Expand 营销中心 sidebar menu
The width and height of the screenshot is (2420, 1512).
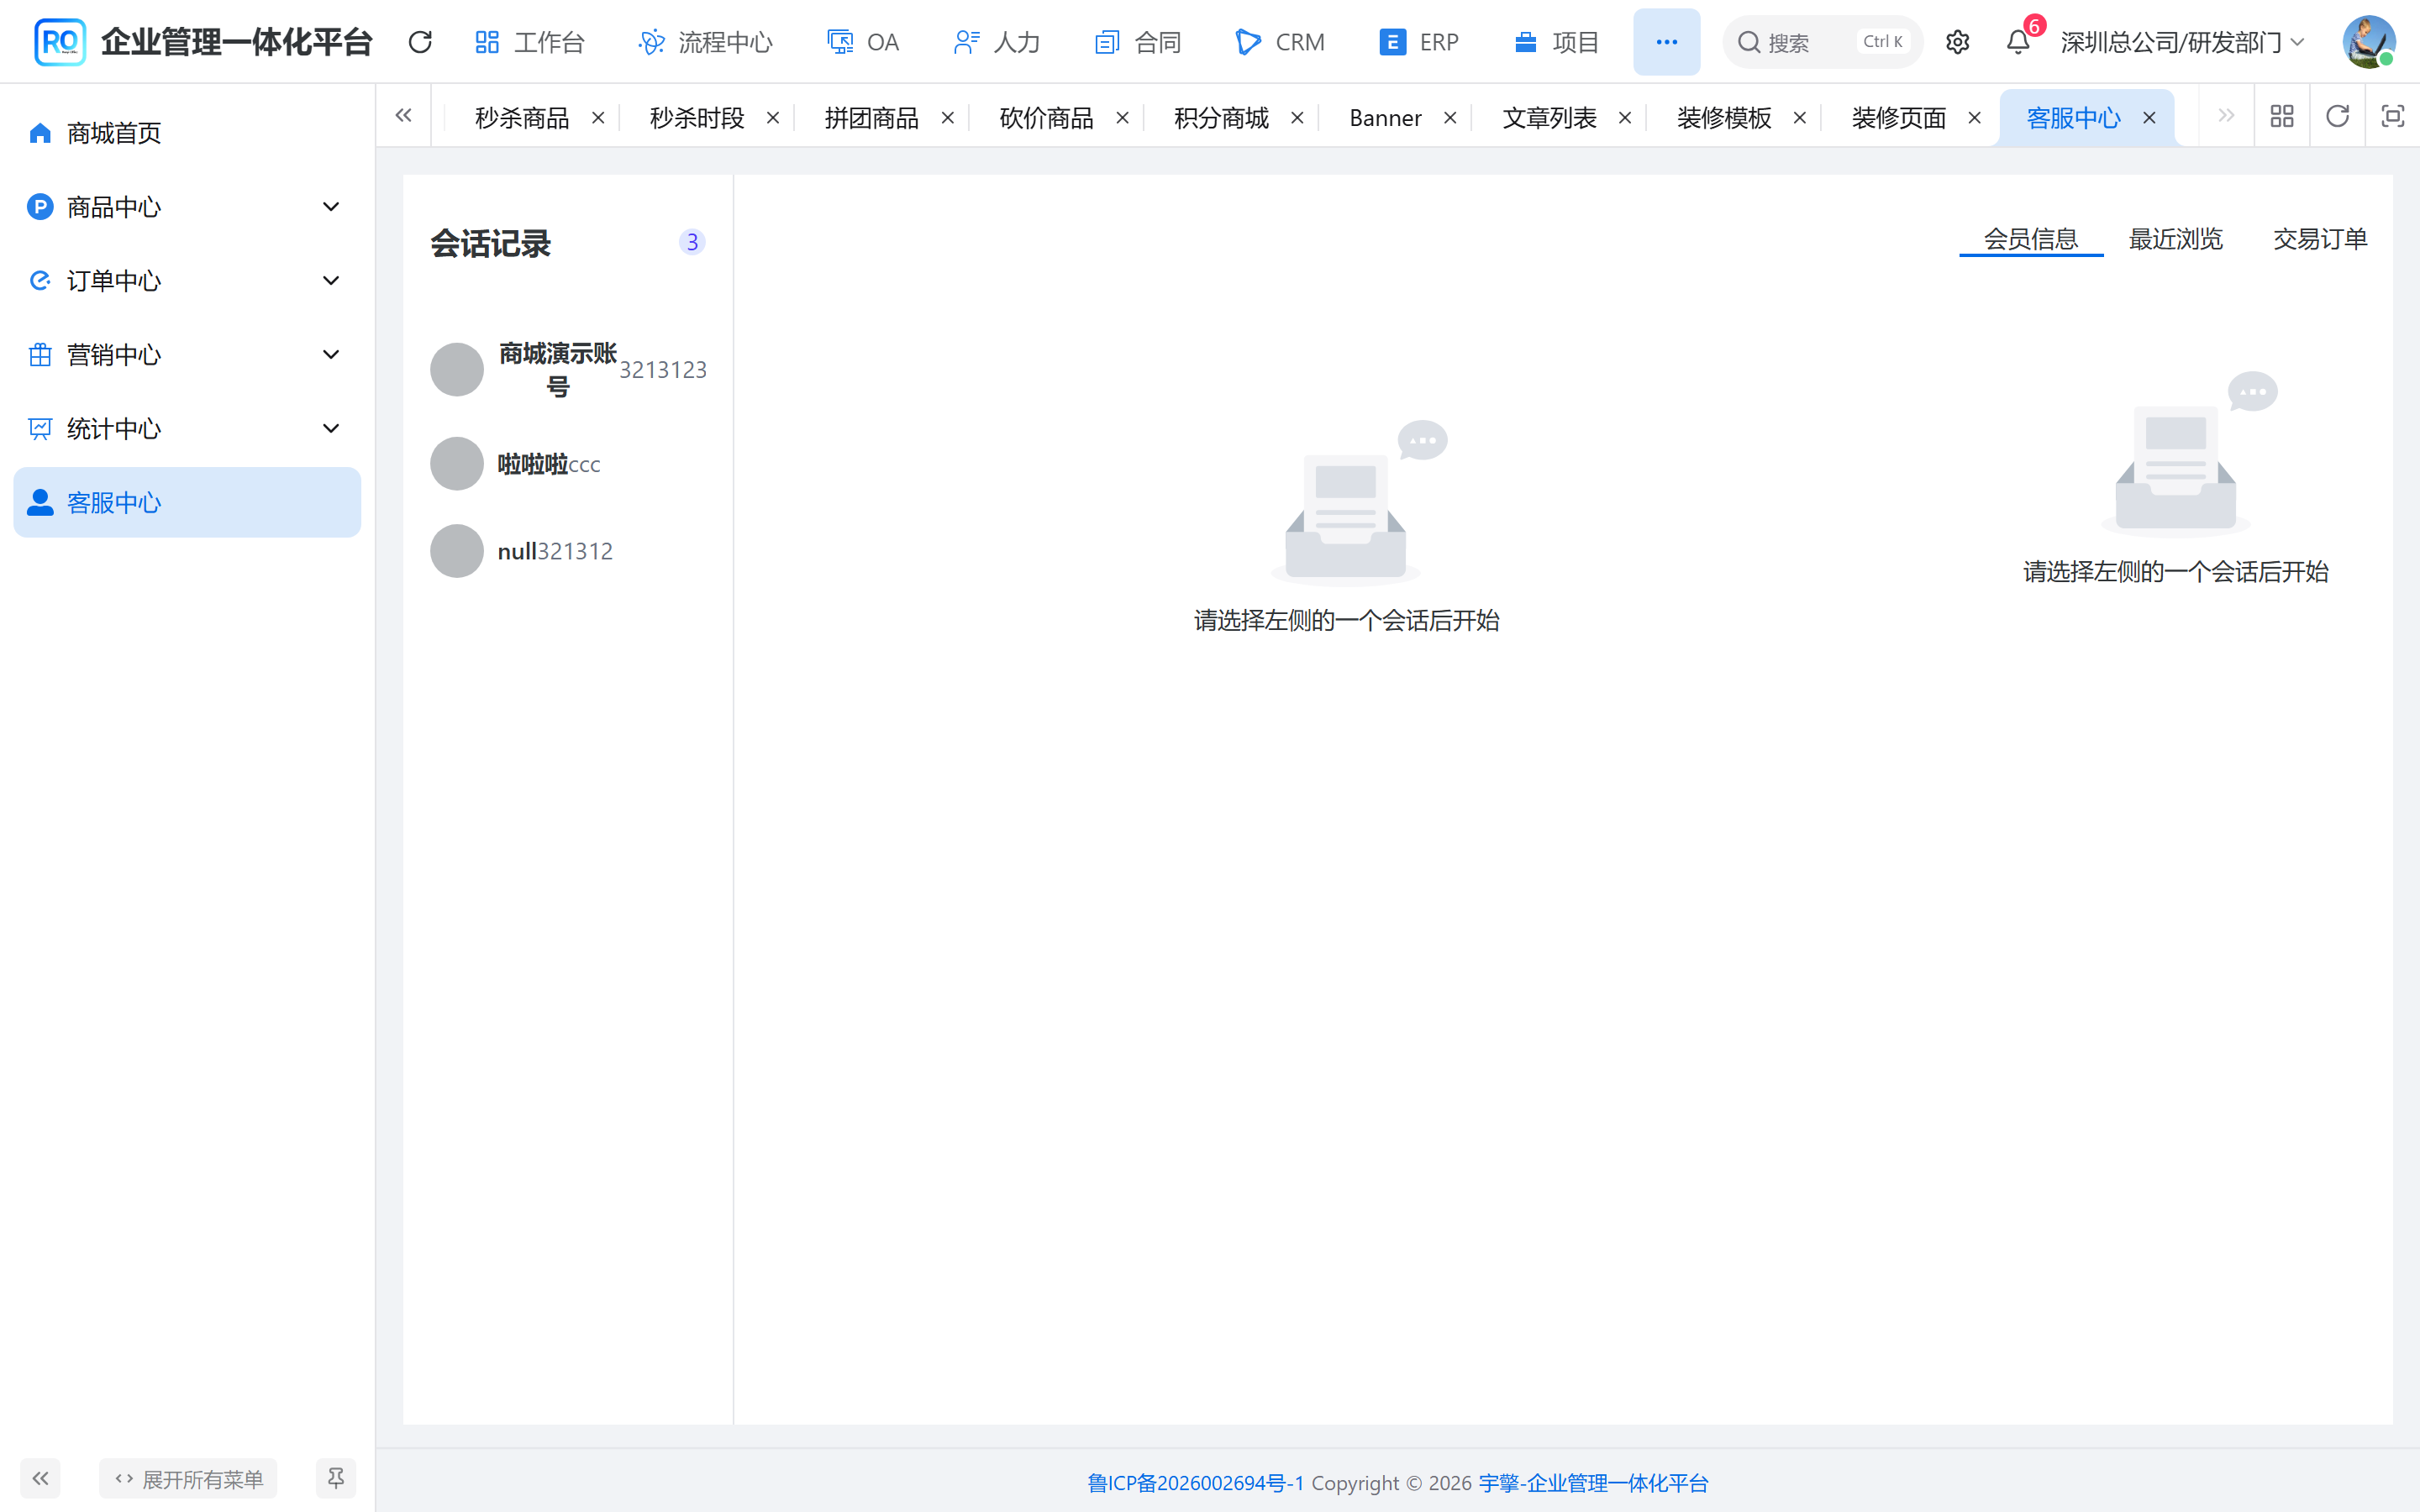(187, 355)
